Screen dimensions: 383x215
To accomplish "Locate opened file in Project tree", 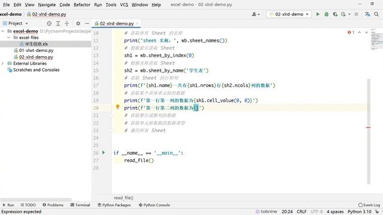I will point(49,23).
